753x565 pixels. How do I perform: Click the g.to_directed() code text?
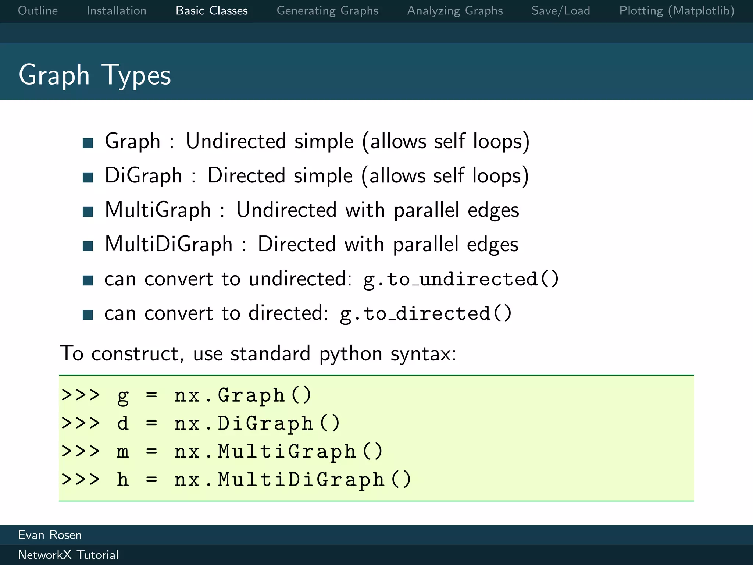point(426,314)
